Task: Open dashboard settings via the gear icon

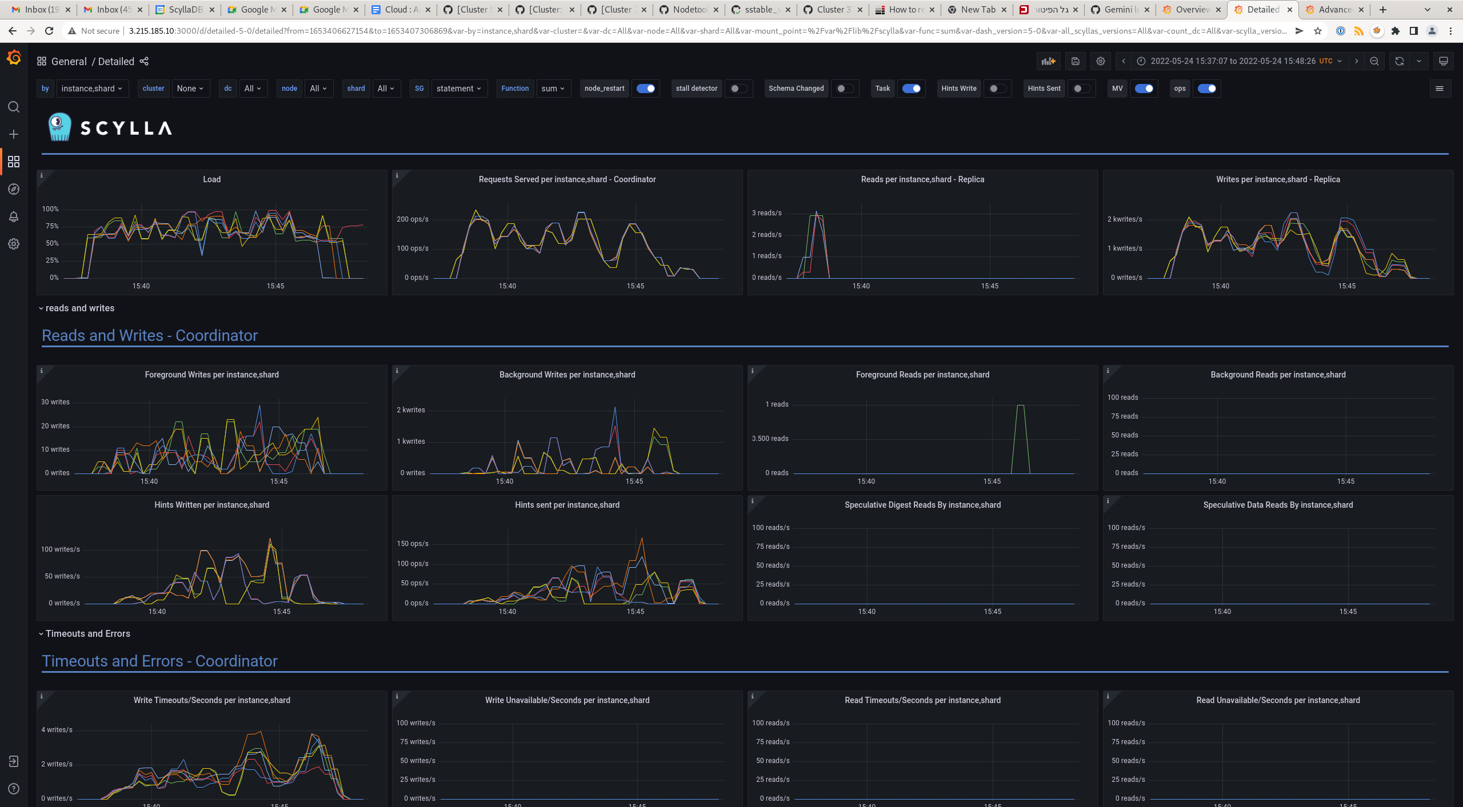Action: [x=1100, y=61]
